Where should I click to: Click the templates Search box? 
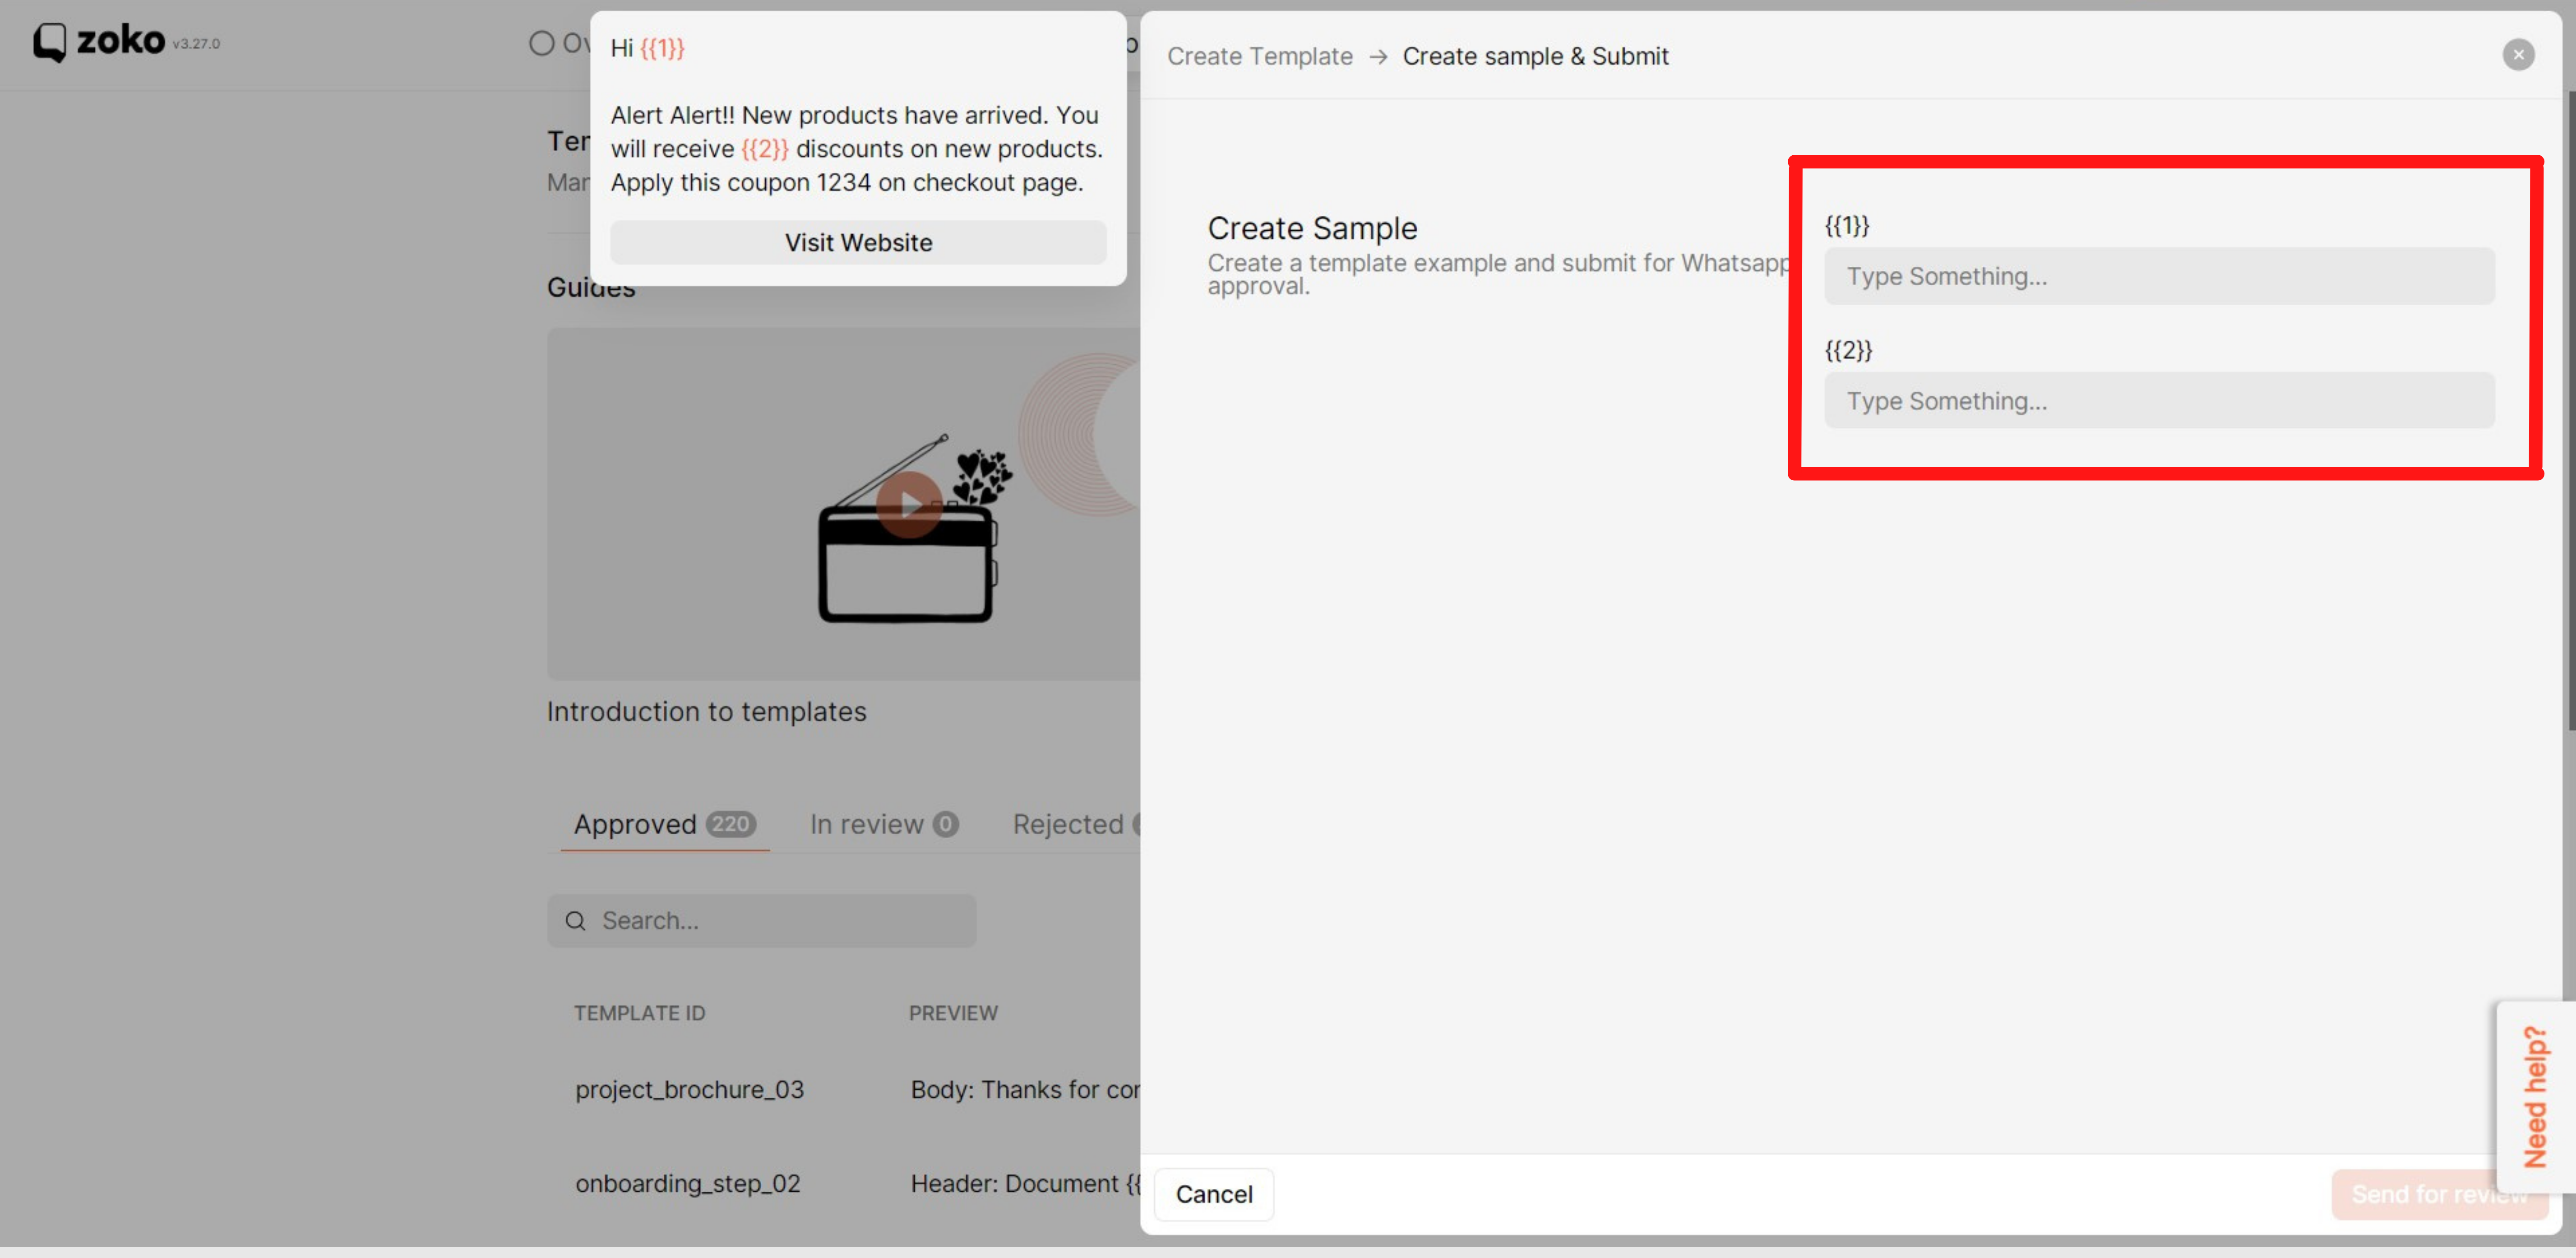[761, 920]
